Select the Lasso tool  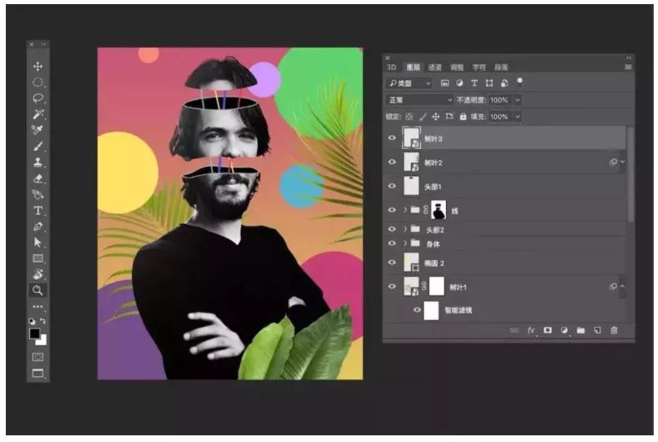point(38,98)
